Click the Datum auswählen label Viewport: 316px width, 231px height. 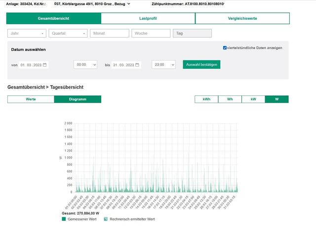29,49
